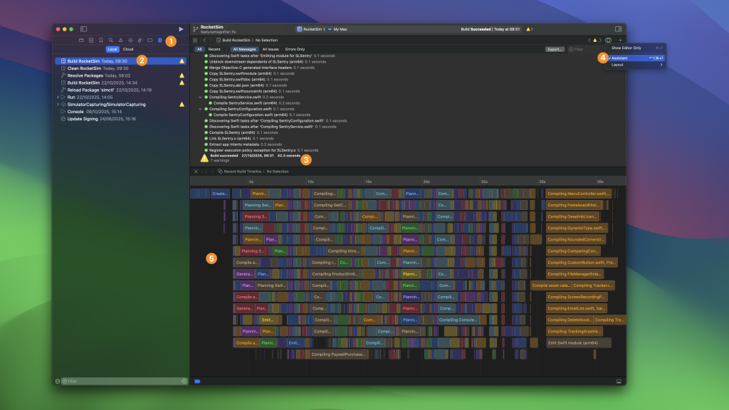This screenshot has height=410, width=729.
Task: Expand the Run 22/10/2025 sidebar entry
Action: coord(57,97)
